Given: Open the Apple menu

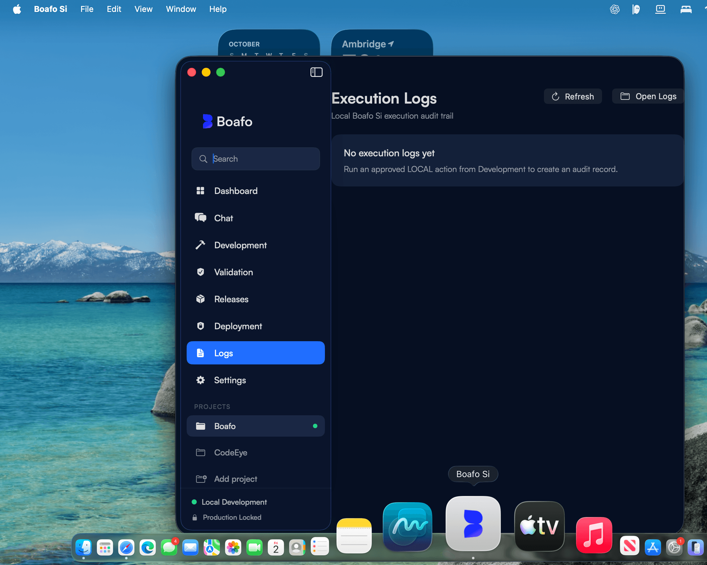Looking at the screenshot, I should (17, 9).
